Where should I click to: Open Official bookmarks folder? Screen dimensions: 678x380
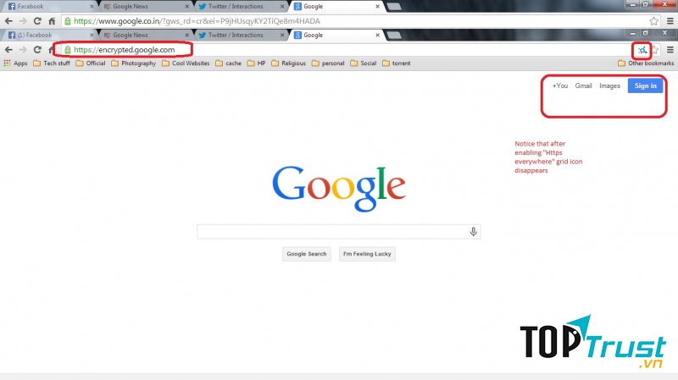pyautogui.click(x=91, y=63)
